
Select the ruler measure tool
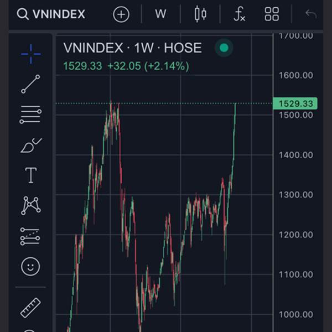[30, 308]
